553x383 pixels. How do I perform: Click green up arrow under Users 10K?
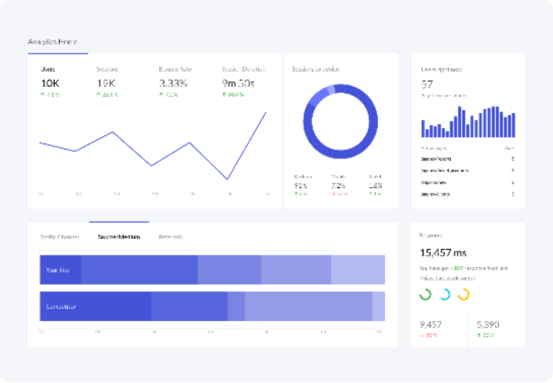(x=42, y=95)
